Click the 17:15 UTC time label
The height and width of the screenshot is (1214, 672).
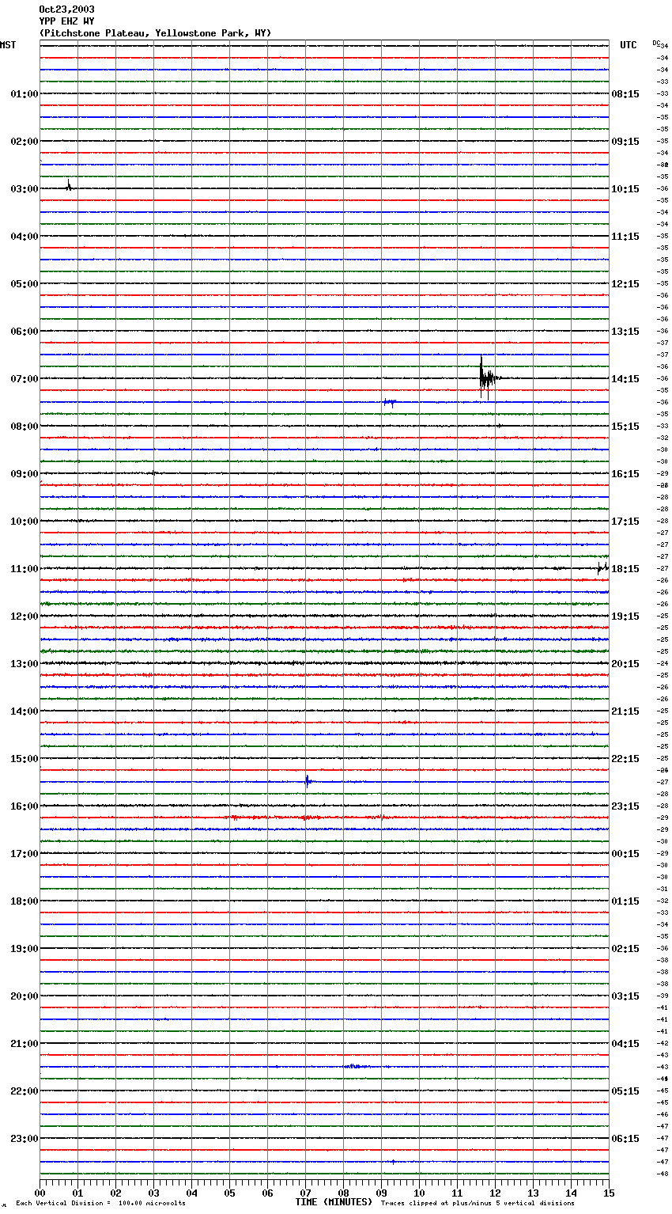click(x=625, y=522)
